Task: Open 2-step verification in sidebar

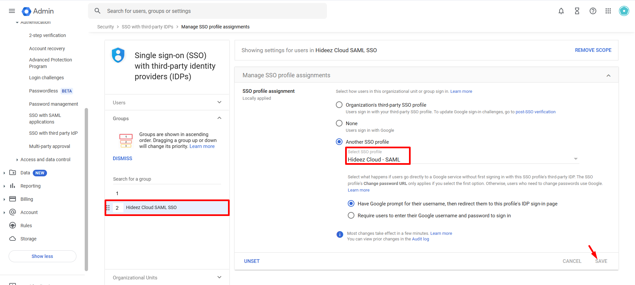Action: (47, 35)
